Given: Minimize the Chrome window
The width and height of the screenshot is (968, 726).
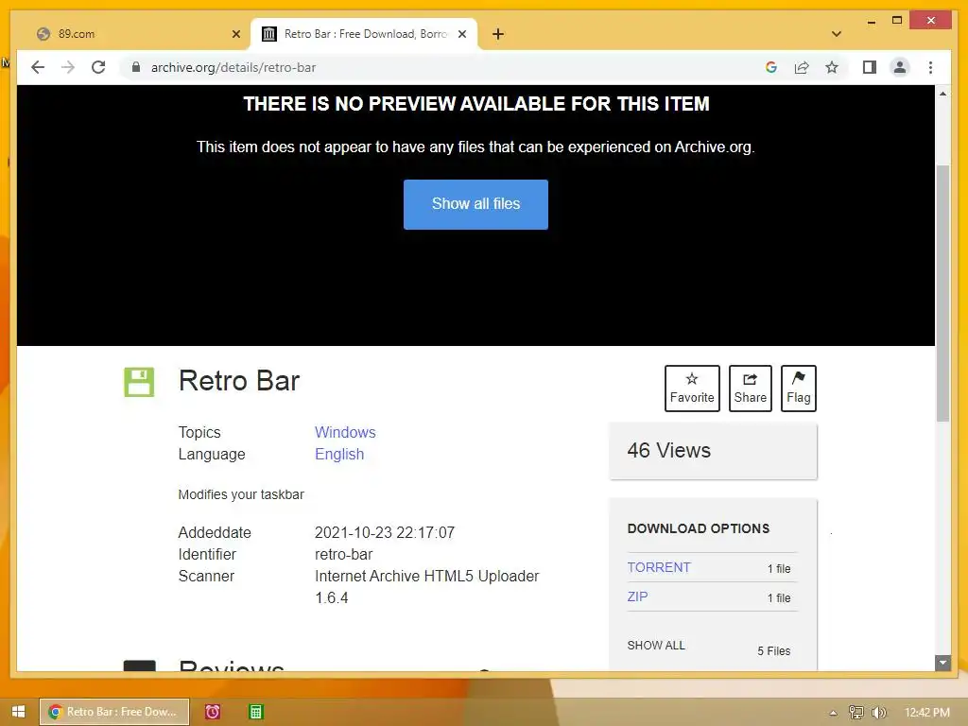Looking at the screenshot, I should pyautogui.click(x=871, y=22).
